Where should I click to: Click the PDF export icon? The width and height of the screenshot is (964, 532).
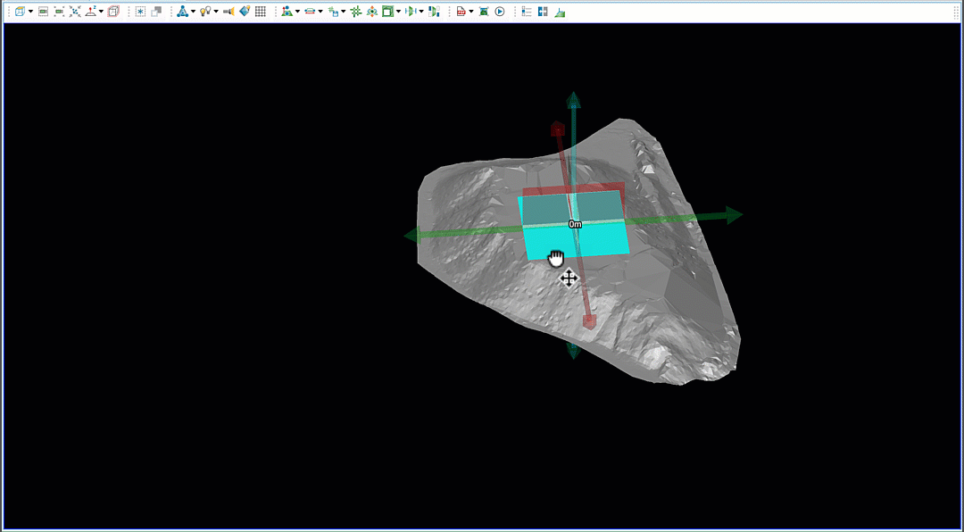tap(461, 12)
